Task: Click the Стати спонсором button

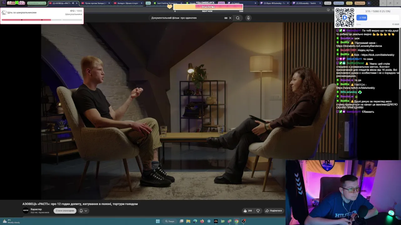Action: point(65,211)
